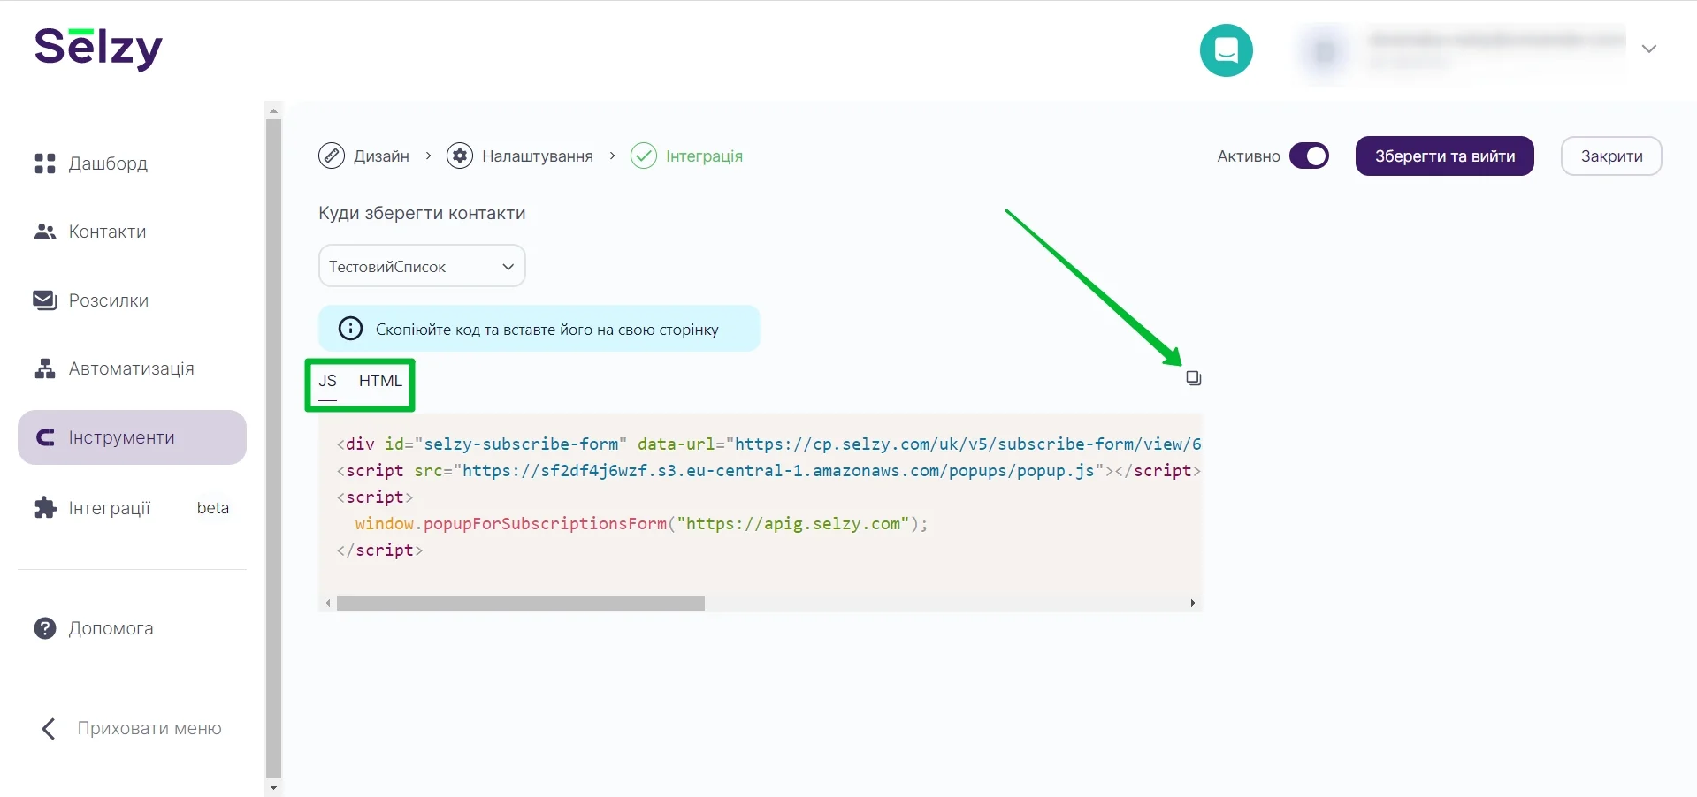Click the Розсилки envelope icon
Image resolution: width=1697 pixels, height=797 pixels.
point(45,300)
